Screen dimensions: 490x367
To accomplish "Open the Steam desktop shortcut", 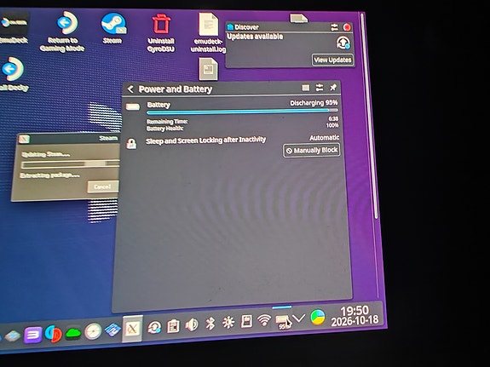I will pyautogui.click(x=113, y=29).
